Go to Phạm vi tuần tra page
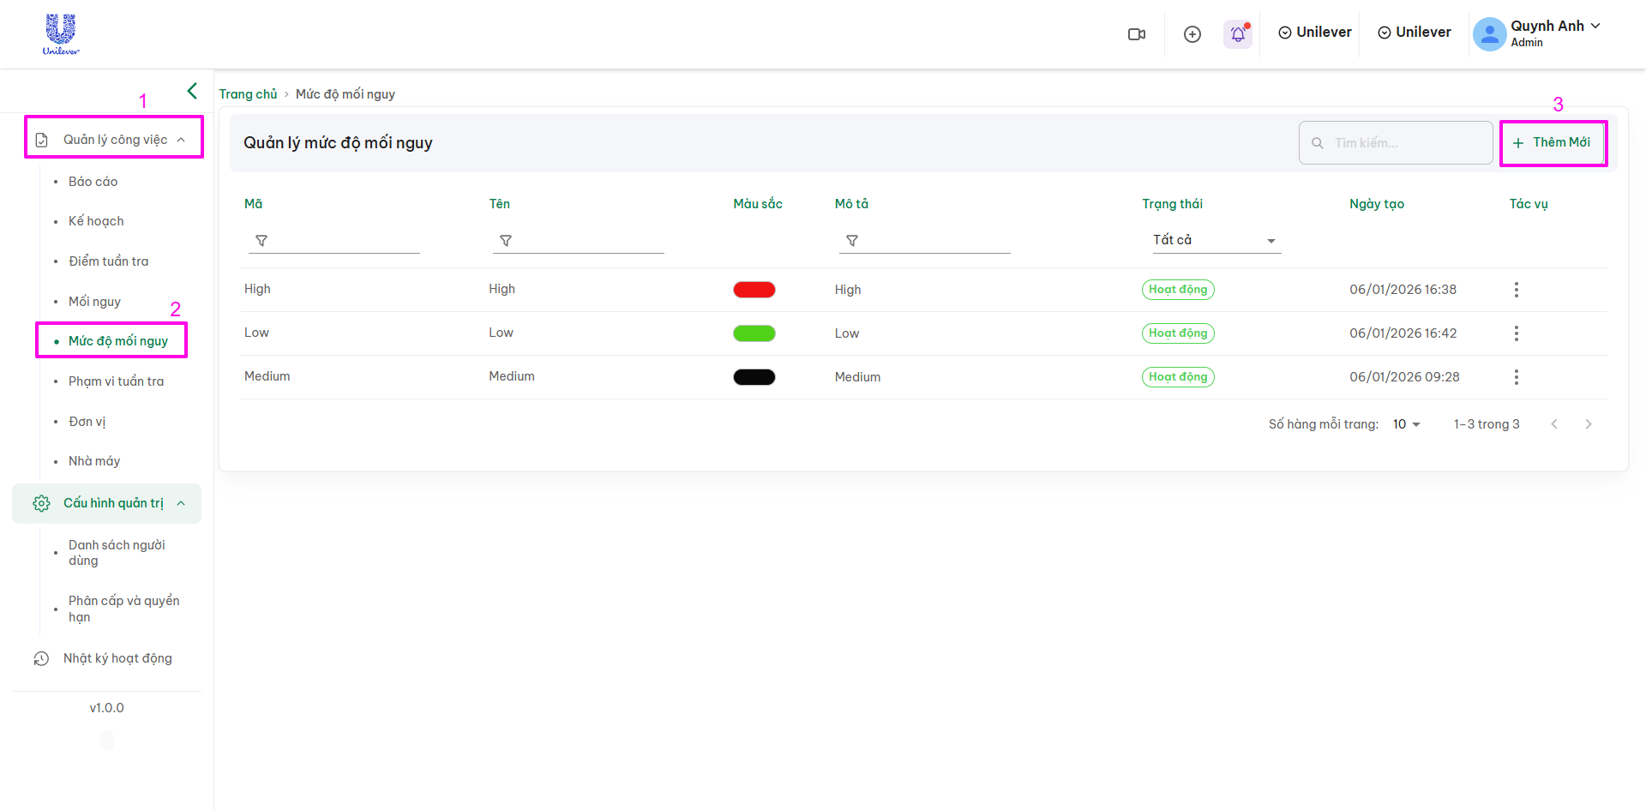Image resolution: width=1646 pixels, height=810 pixels. pos(116,381)
